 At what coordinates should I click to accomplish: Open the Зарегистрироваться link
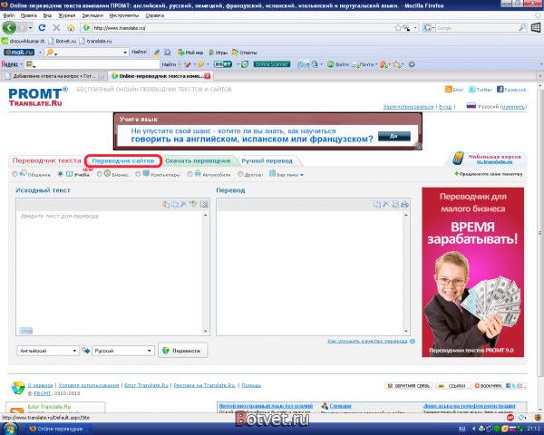click(408, 107)
